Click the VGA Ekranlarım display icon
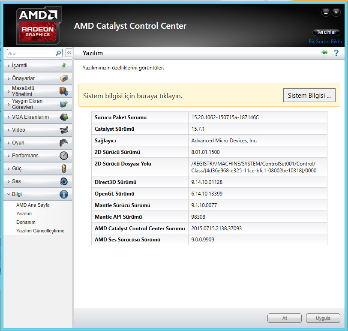This screenshot has height=331, width=348. [64, 117]
